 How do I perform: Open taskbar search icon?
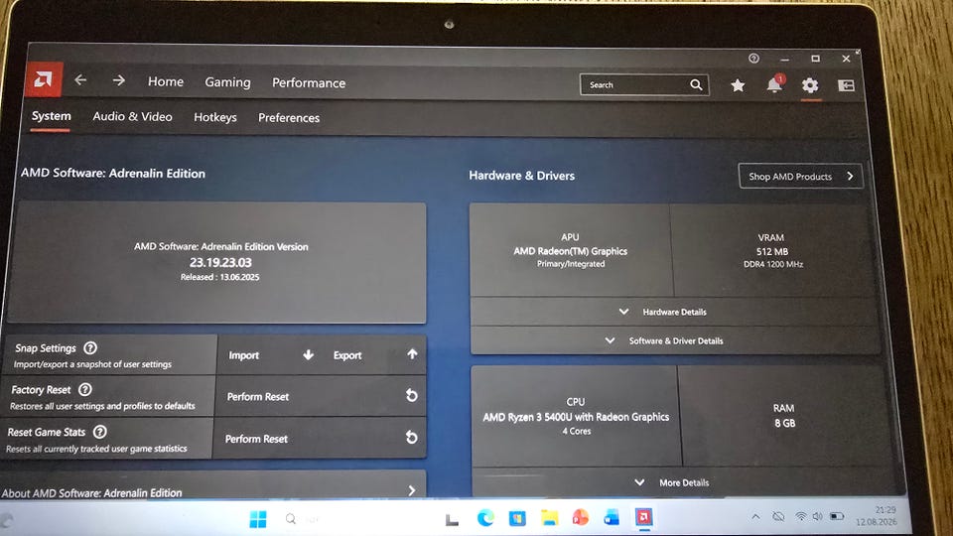[x=291, y=519]
